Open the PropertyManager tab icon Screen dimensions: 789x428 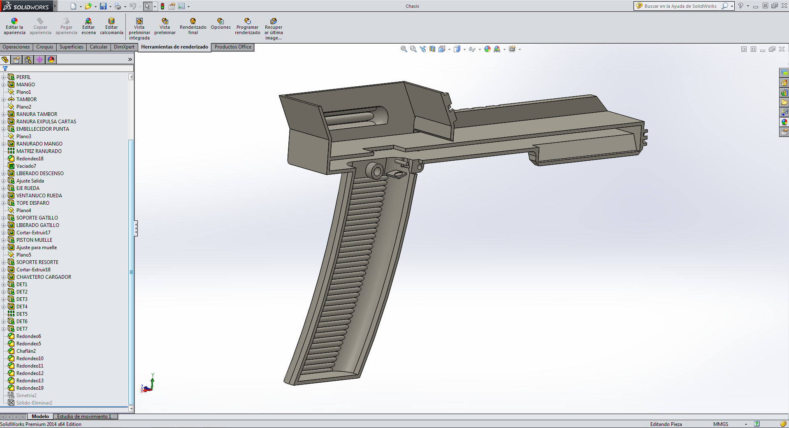16,60
